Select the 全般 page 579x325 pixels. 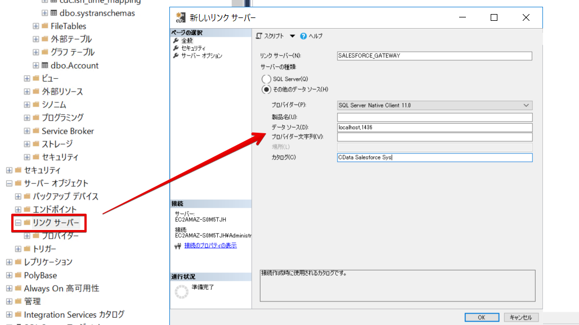click(187, 40)
